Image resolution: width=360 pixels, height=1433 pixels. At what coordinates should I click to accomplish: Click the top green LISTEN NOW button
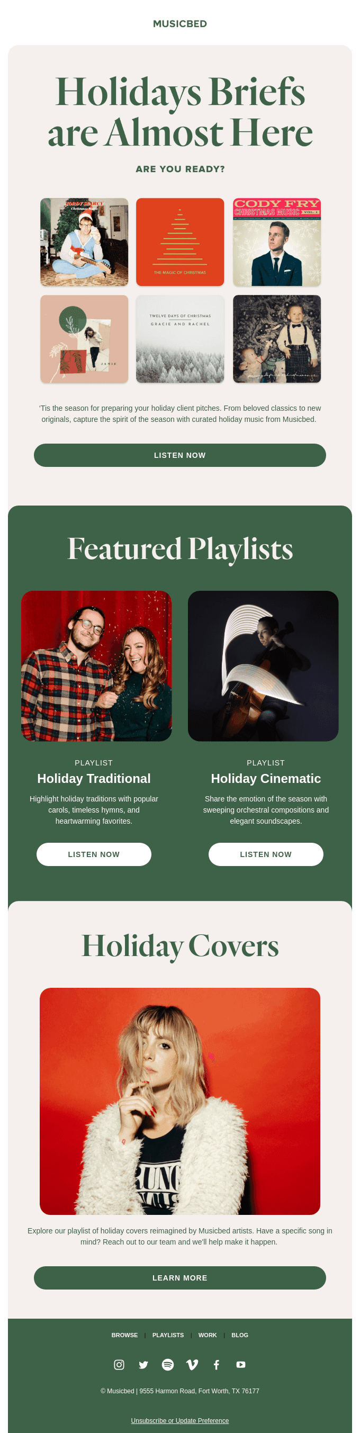[x=179, y=455]
